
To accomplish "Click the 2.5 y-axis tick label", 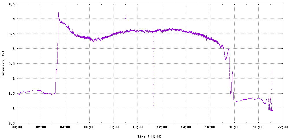I will [12, 64].
